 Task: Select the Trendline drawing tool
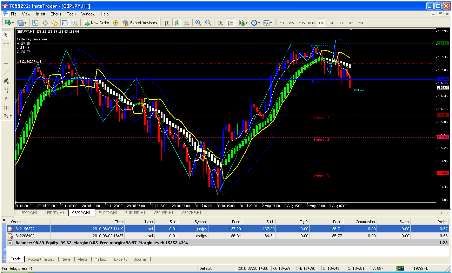click(6, 72)
